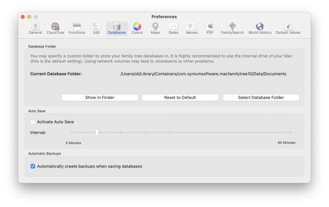Uncheck automatic backups when saving databases

point(33,166)
